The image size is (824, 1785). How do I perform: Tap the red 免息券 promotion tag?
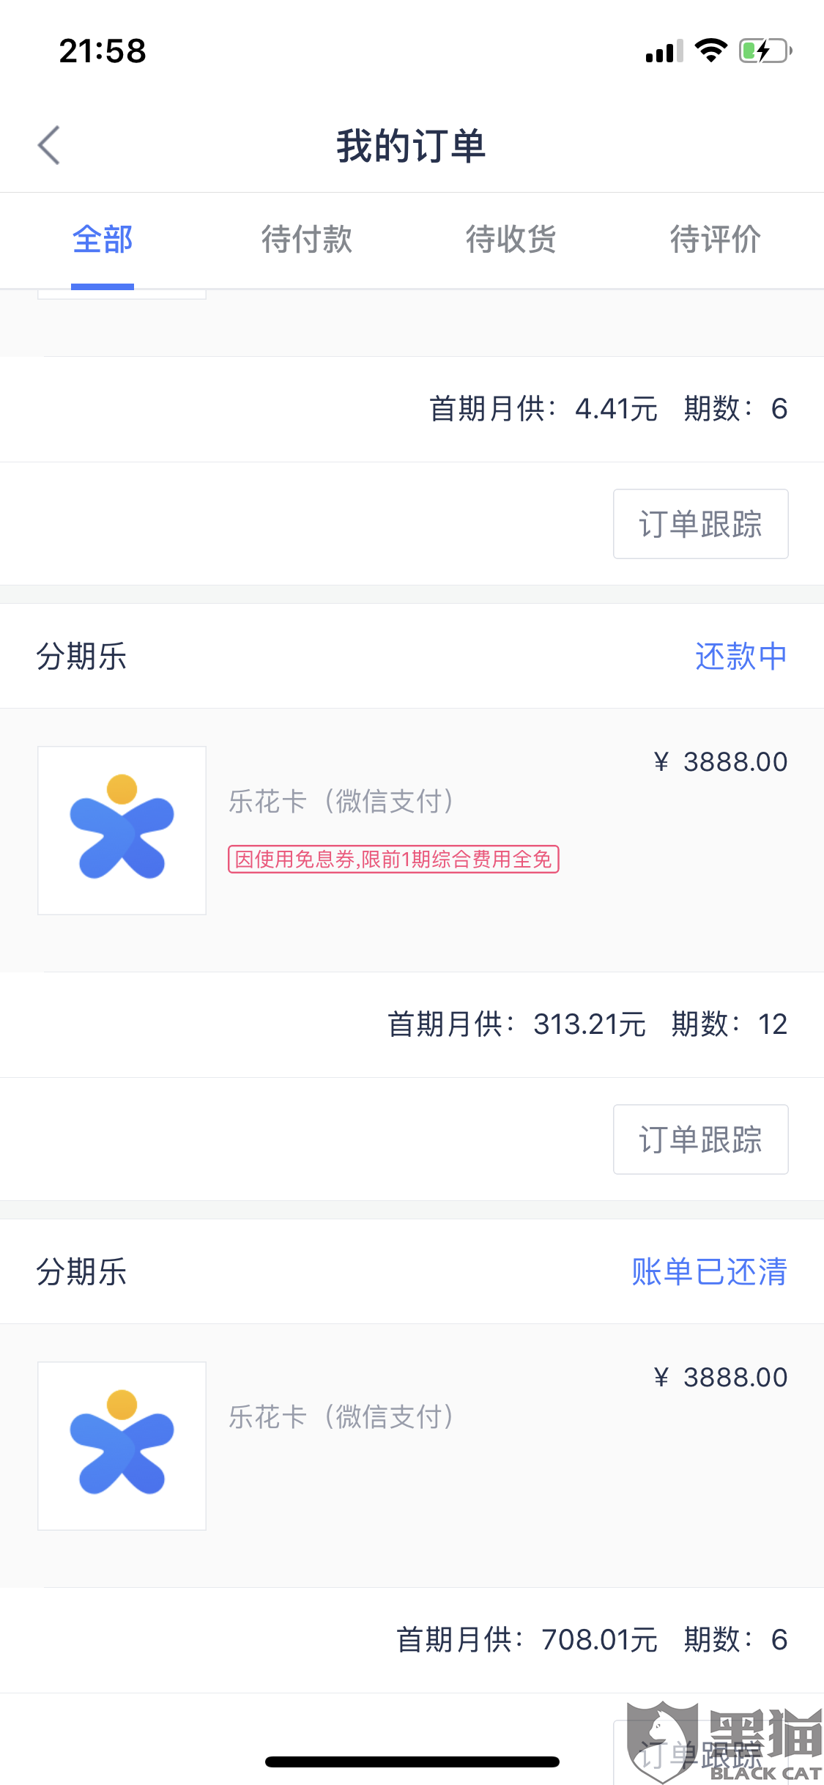coord(393,859)
